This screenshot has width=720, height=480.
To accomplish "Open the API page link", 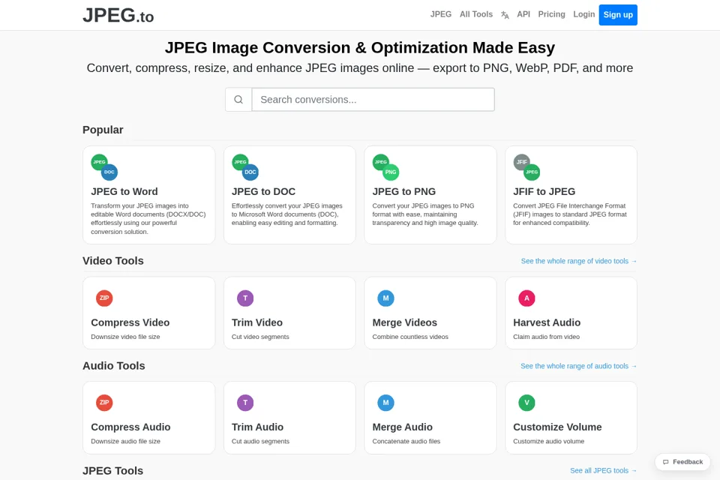I will pyautogui.click(x=523, y=14).
